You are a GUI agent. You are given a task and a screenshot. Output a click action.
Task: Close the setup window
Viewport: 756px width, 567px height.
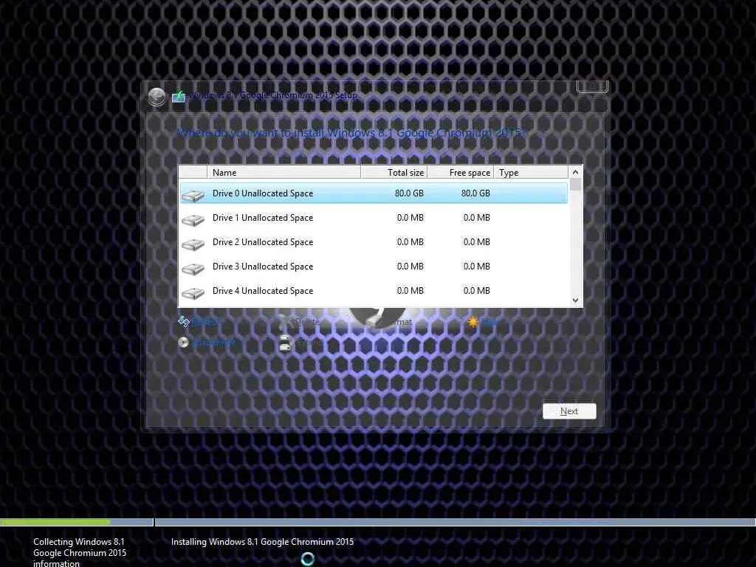(x=592, y=86)
